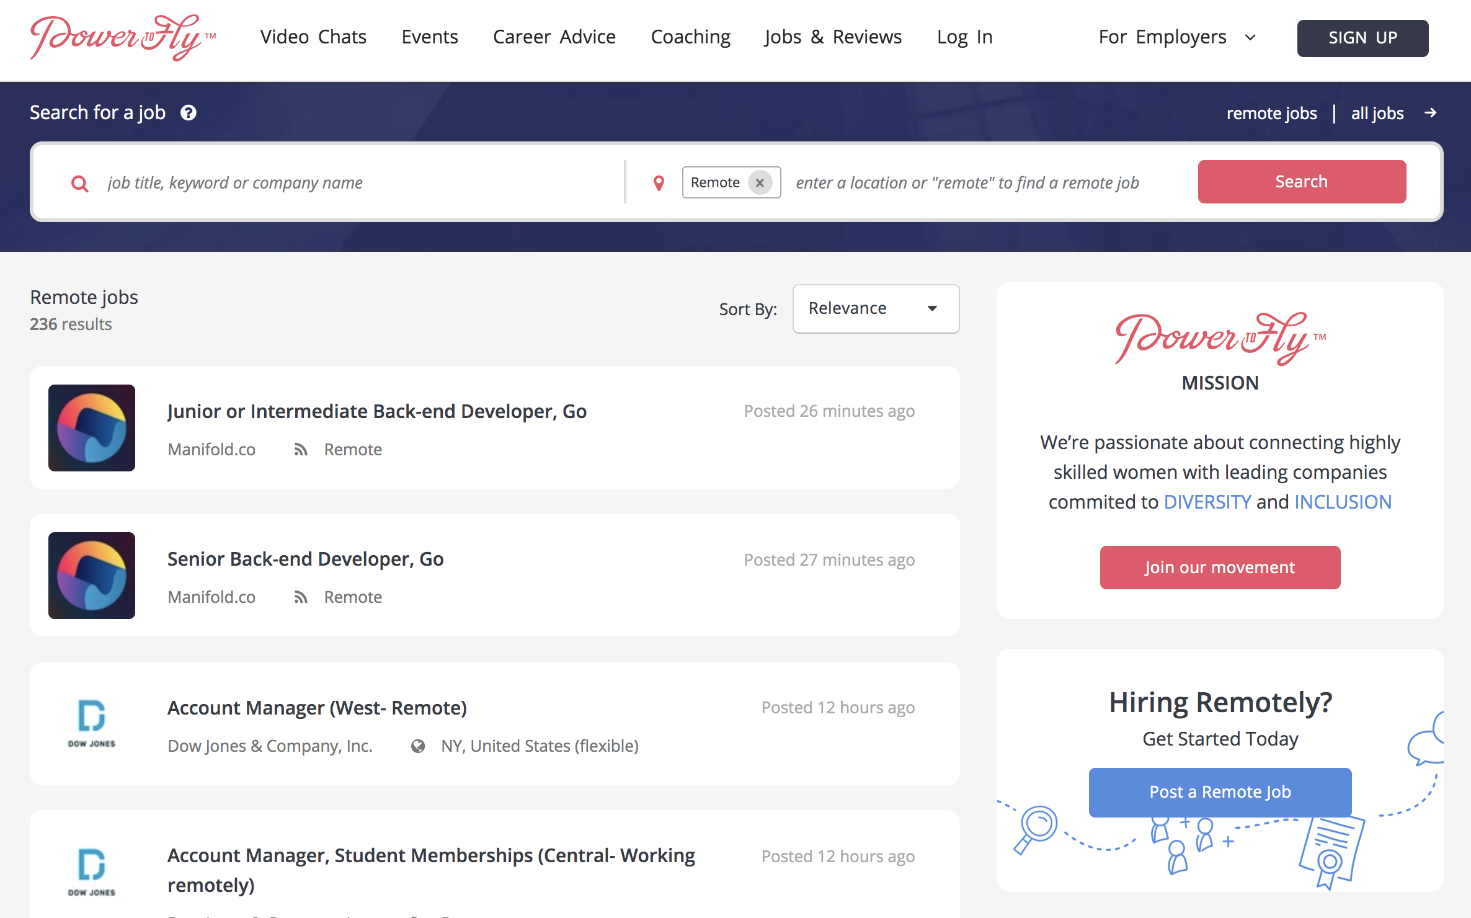Click the help question mark icon
The image size is (1471, 918).
[189, 113]
